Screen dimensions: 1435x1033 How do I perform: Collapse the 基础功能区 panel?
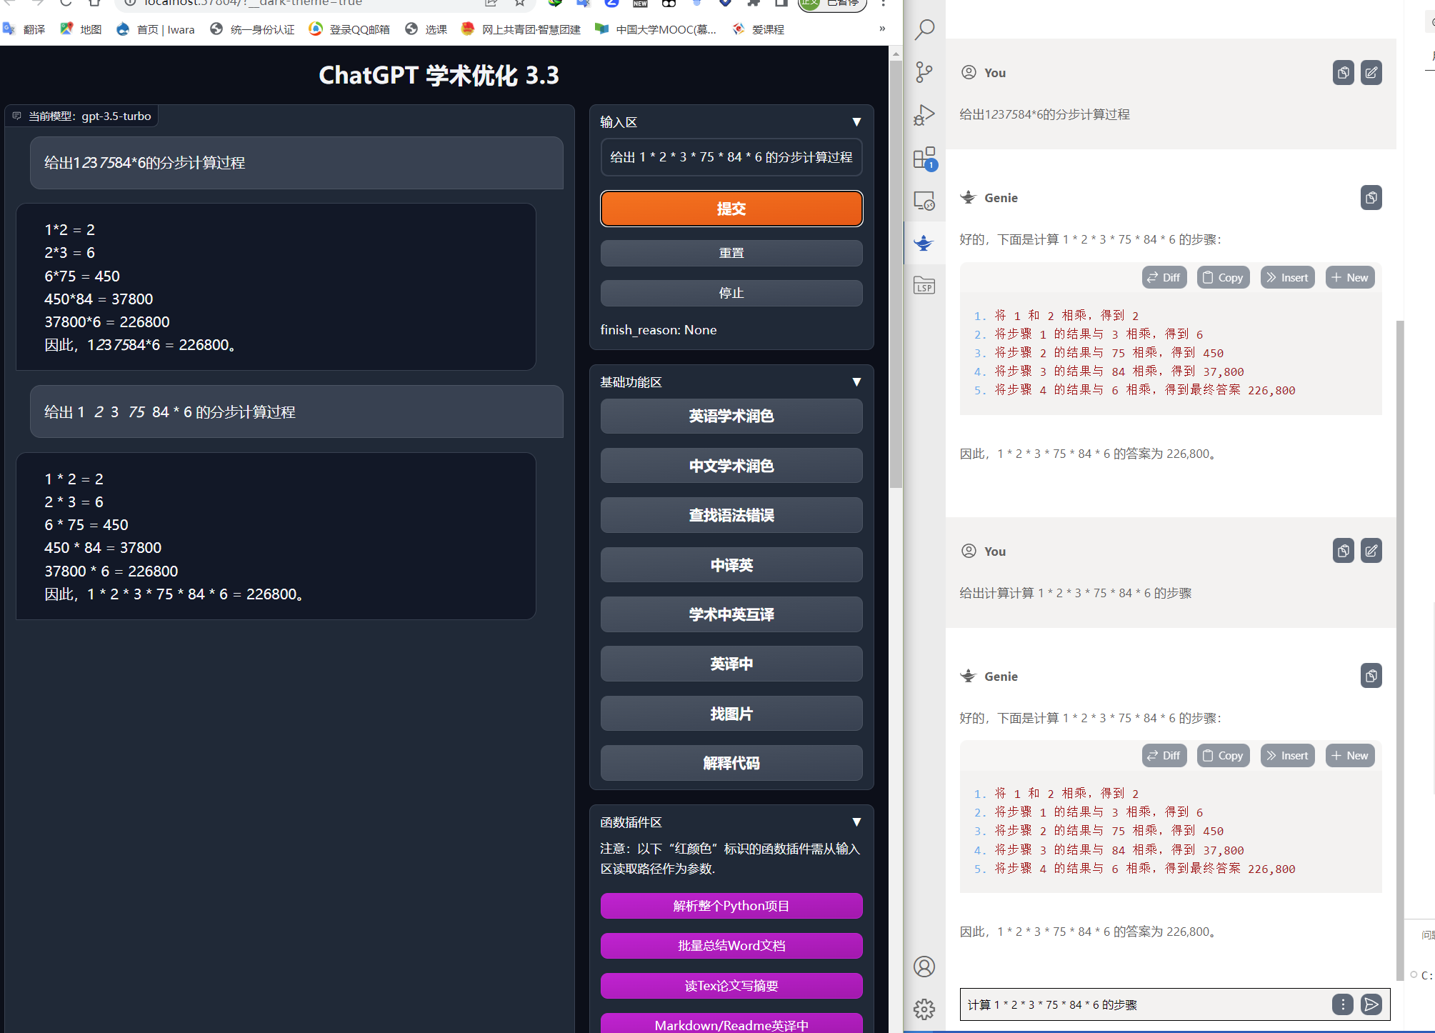click(x=856, y=382)
